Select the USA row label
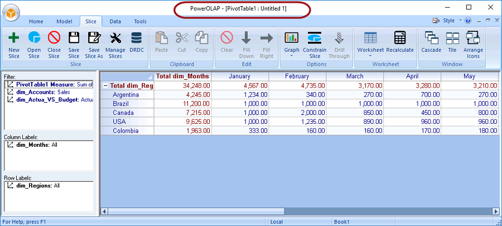 point(127,122)
